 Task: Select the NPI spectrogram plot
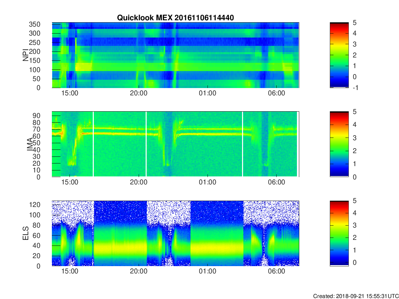click(176, 55)
